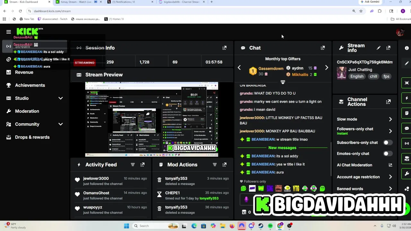Pop out the Activity Feed panel
The height and width of the screenshot is (231, 411).
(x=143, y=165)
